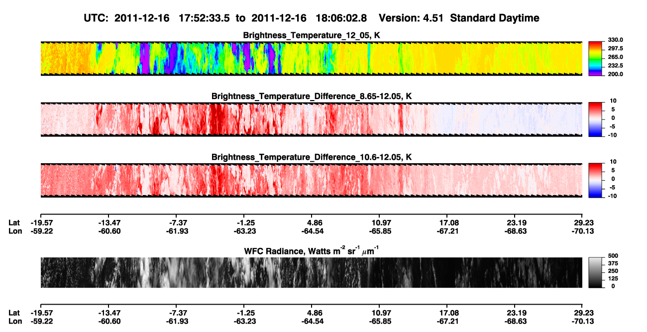Select the 8.65-12.05 difference image strip
Image resolution: width=647 pixels, height=332 pixels.
(x=311, y=119)
